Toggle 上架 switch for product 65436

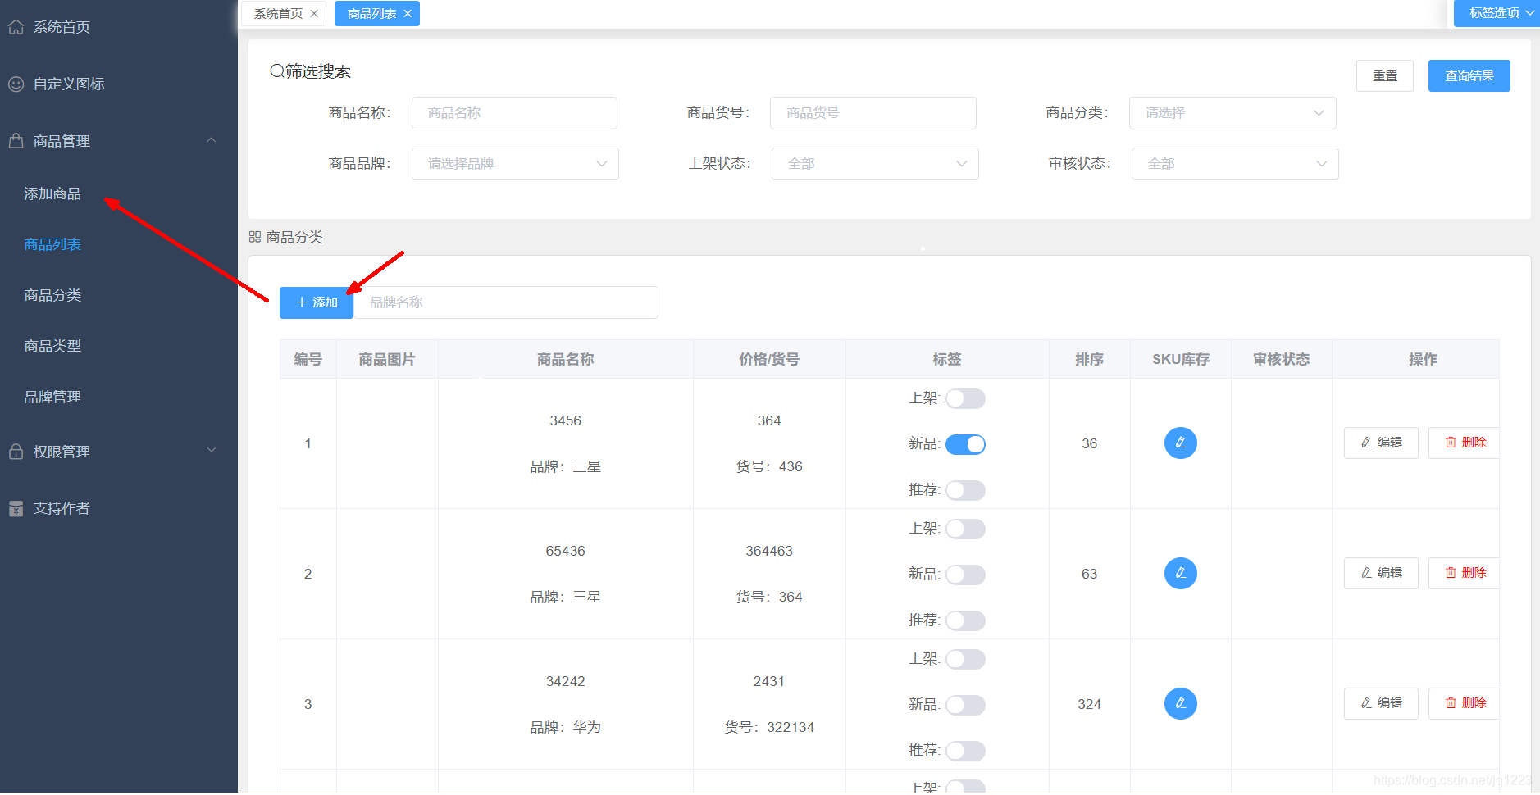(x=965, y=529)
